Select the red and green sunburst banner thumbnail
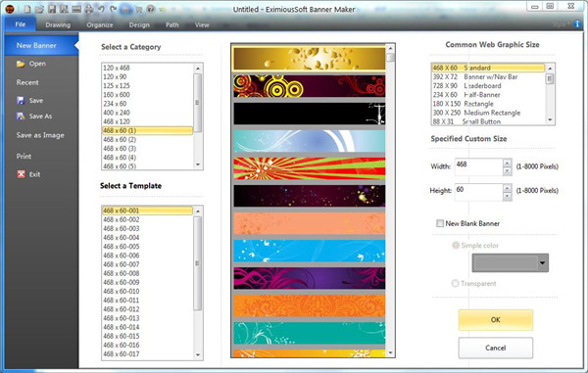 click(310, 168)
